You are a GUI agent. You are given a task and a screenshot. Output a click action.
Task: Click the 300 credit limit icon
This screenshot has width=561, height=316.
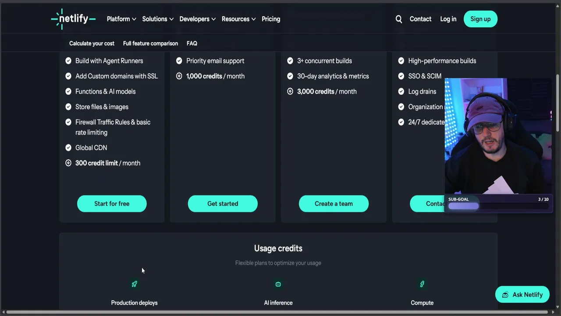coord(68,163)
